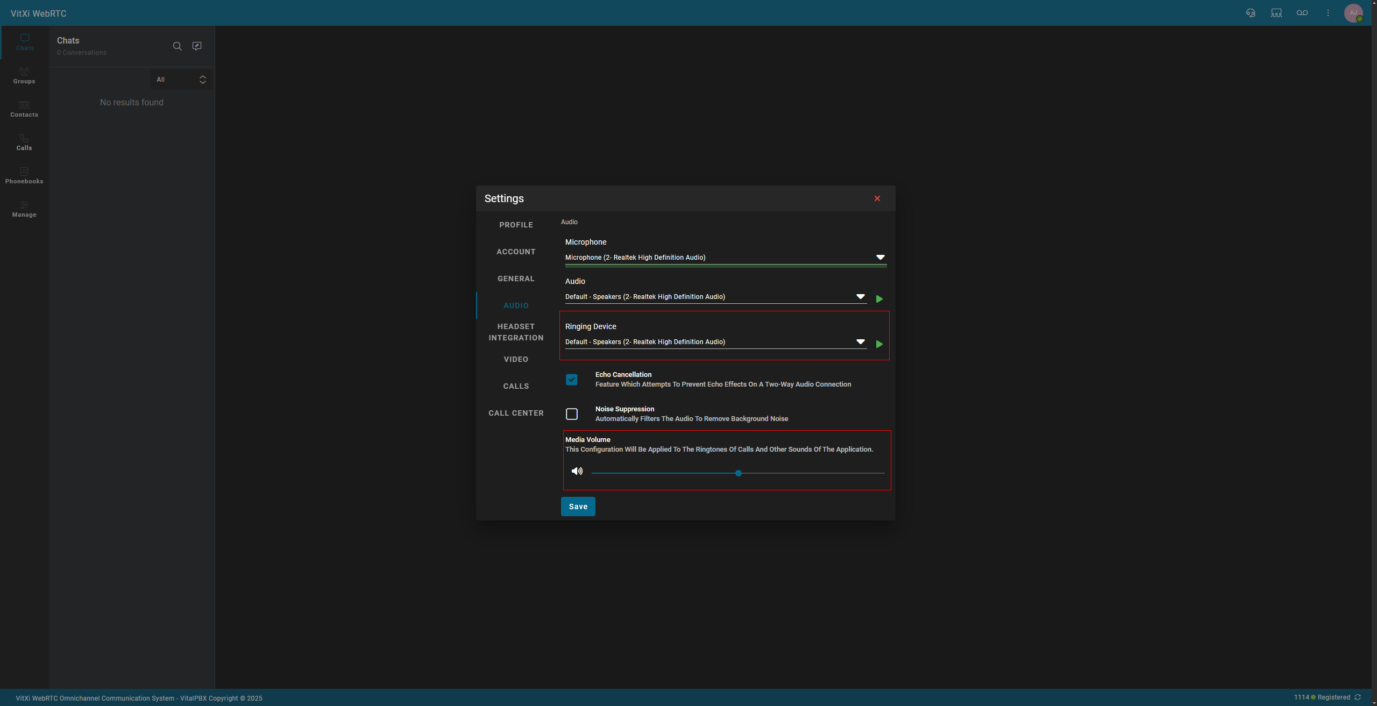Click the Media Volume slider handle

tap(739, 473)
